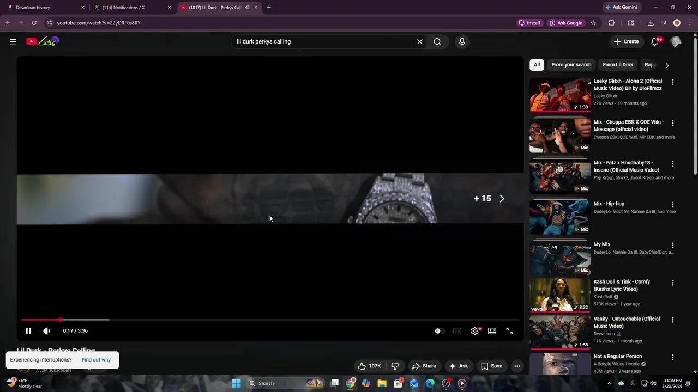Open account avatar menu
Screen dimensions: 698x392
coord(676,41)
